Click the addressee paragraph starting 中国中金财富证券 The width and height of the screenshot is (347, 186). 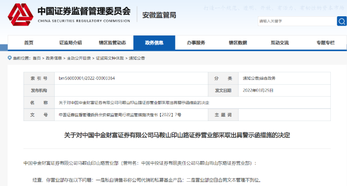tap(140, 163)
